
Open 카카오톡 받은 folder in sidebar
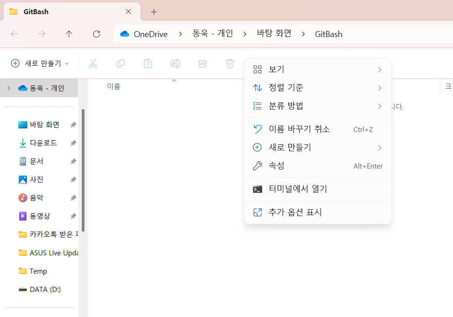point(48,234)
